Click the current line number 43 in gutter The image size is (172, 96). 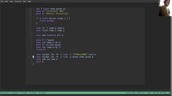(29, 57)
